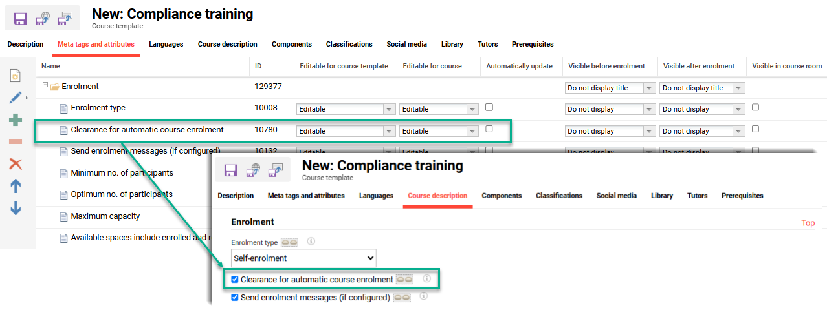Viewport: 827px width, 310px height.
Task: Click the new attribute page icon in sidebar
Action: [x=16, y=76]
